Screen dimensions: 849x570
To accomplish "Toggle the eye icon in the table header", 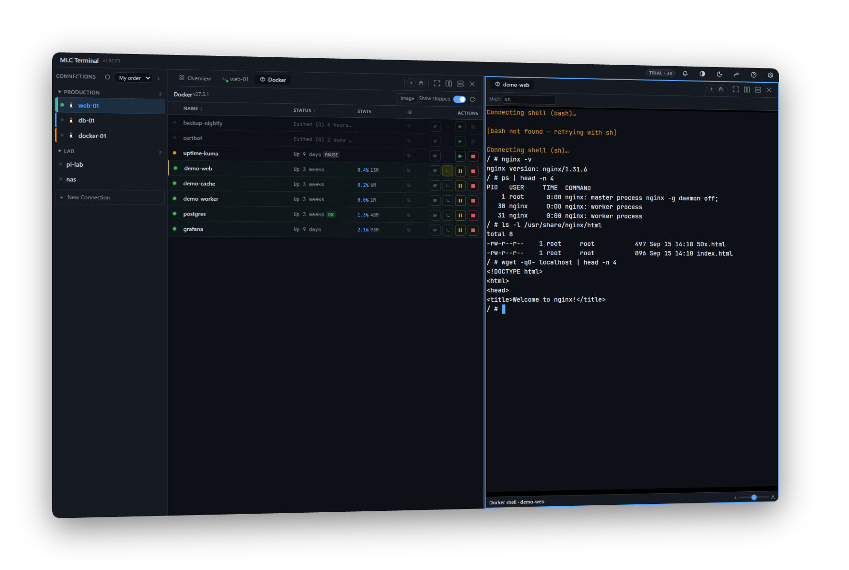I will pos(410,112).
